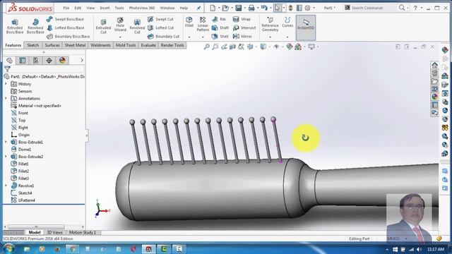Screen dimensions: 452x254
Task: Open the Tools menu
Action: click(119, 8)
